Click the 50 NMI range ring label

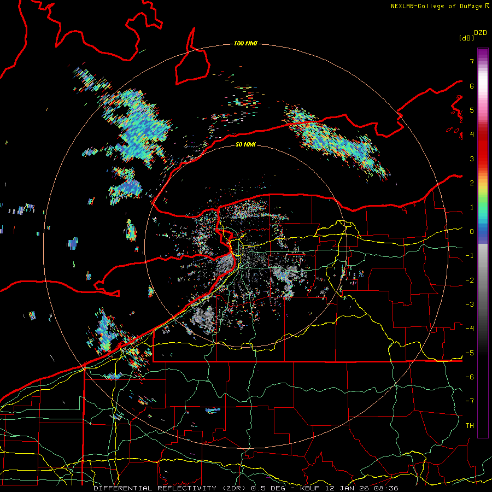245,144
